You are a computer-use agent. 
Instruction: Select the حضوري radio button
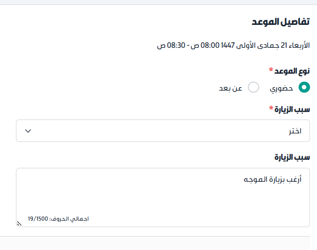pyautogui.click(x=304, y=88)
